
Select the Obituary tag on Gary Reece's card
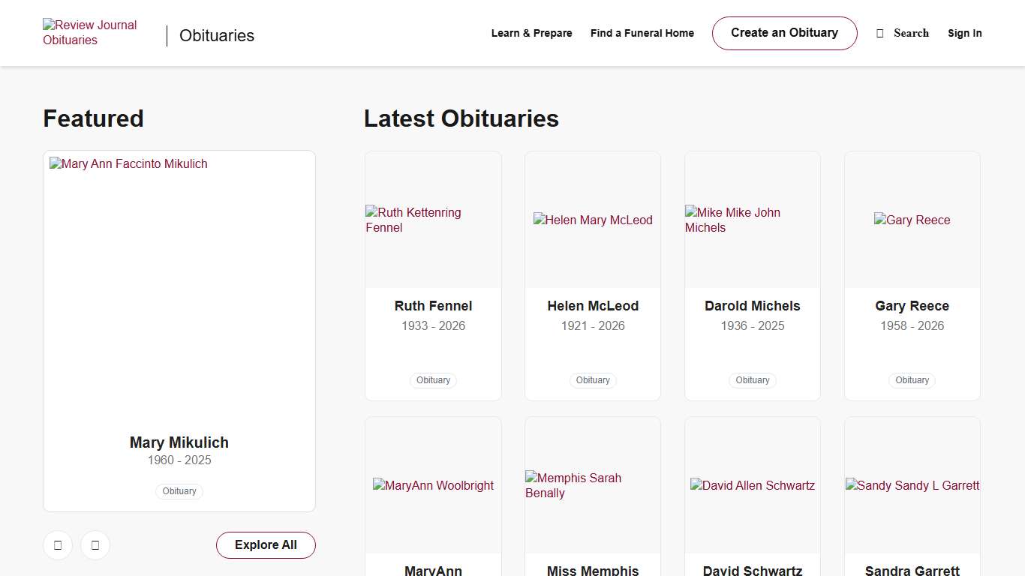coord(912,380)
